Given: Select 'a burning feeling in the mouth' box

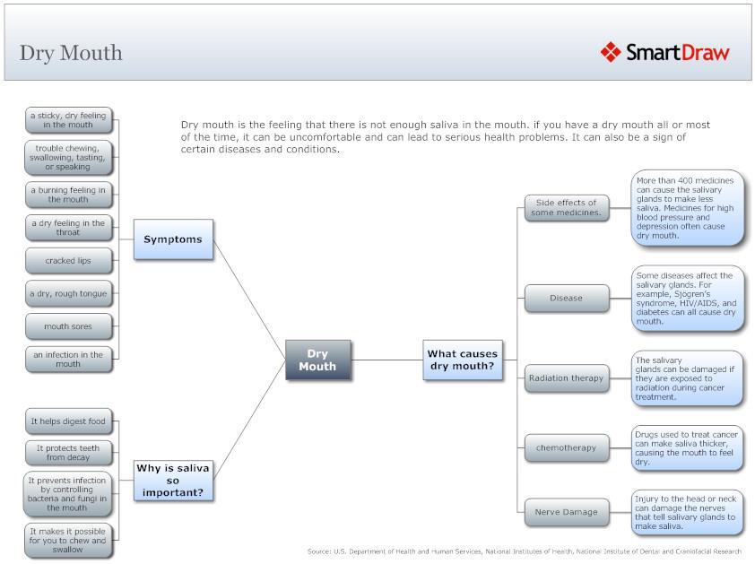Looking at the screenshot, I should (68, 195).
